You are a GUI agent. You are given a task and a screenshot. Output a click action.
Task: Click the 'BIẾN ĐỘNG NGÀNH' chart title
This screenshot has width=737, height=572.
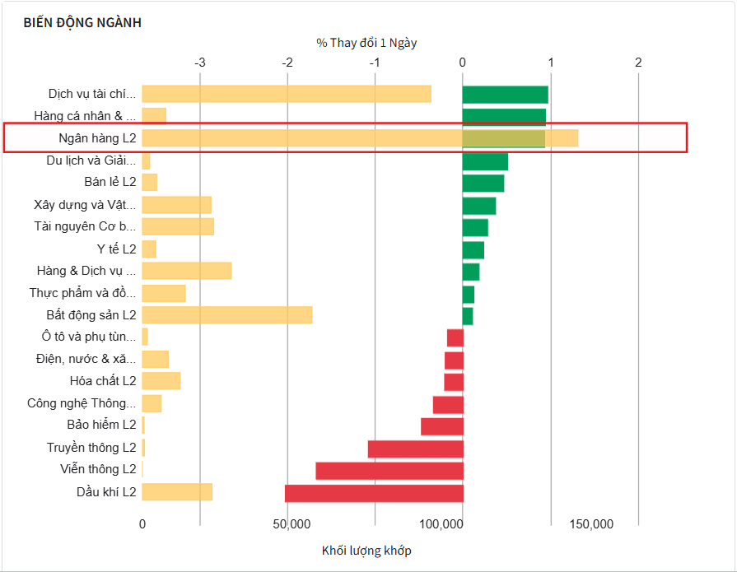[x=82, y=22]
